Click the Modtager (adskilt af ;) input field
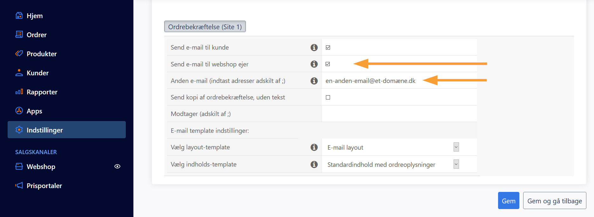The width and height of the screenshot is (594, 217). (399, 114)
